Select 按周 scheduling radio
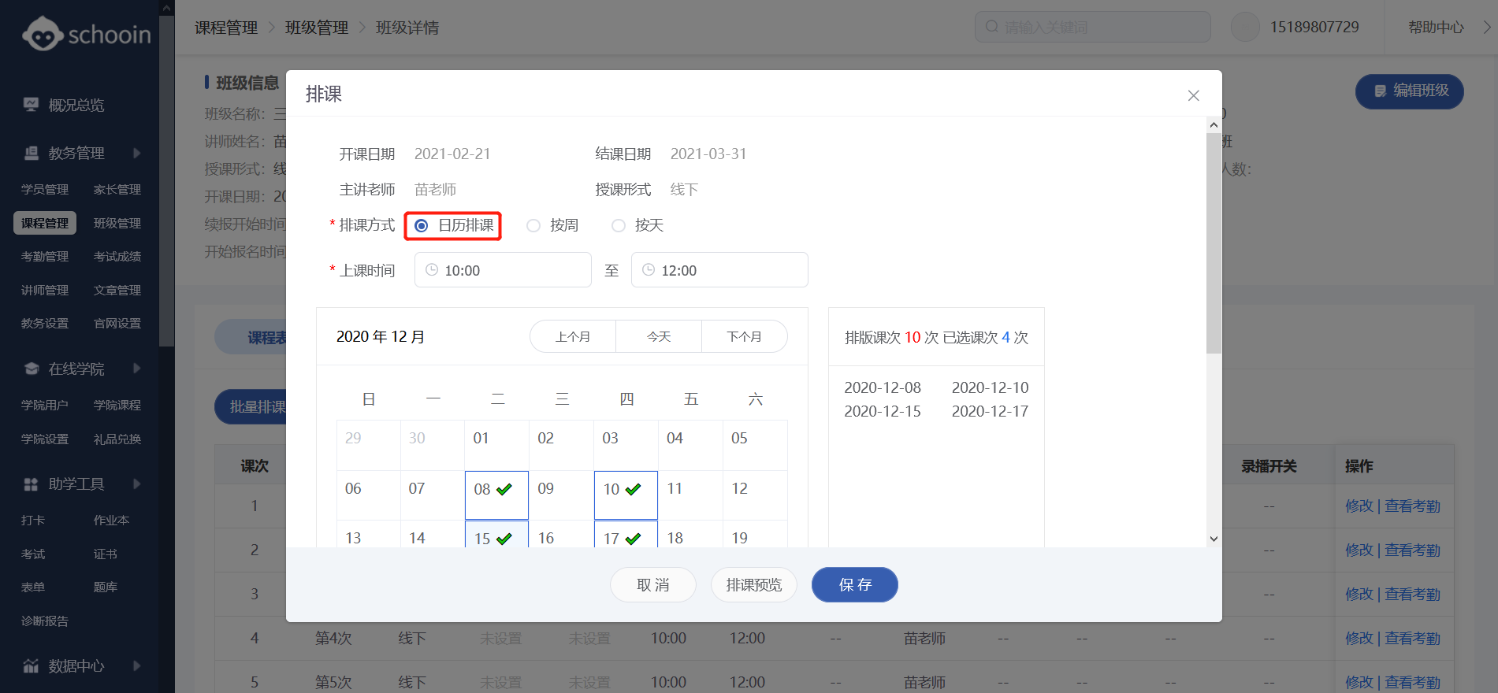The image size is (1498, 693). [x=552, y=225]
